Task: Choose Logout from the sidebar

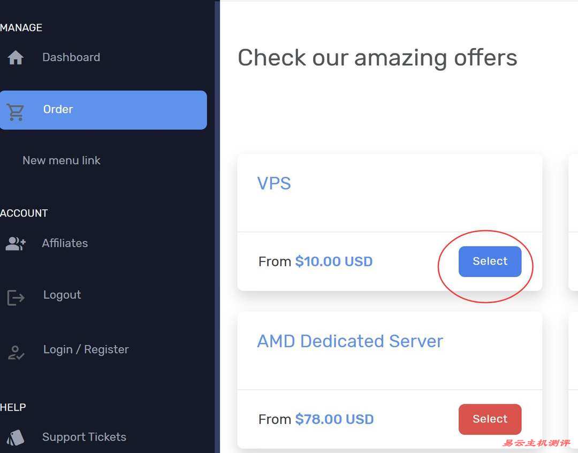Action: [62, 295]
